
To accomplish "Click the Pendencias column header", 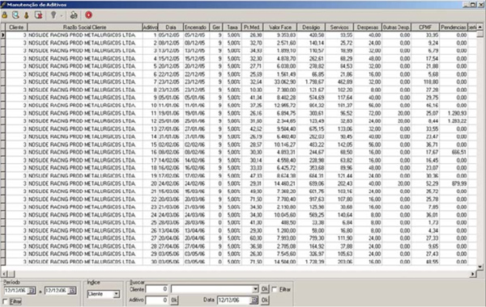I will pyautogui.click(x=454, y=27).
